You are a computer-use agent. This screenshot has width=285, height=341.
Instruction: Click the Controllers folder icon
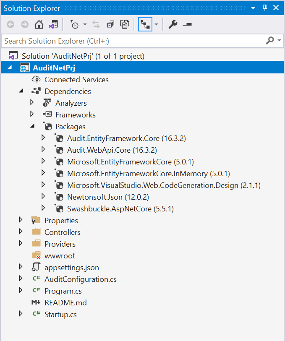pyautogui.click(x=37, y=232)
